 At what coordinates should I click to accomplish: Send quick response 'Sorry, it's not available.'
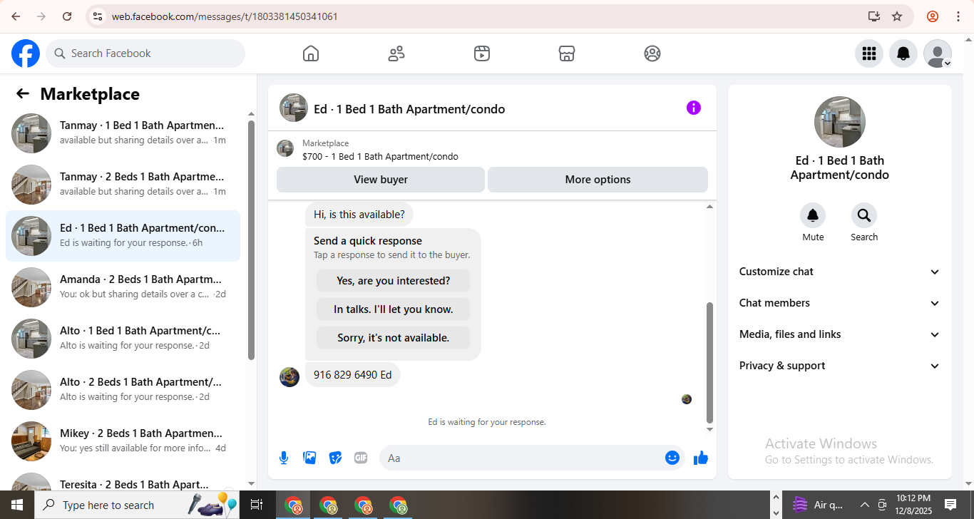(x=394, y=338)
